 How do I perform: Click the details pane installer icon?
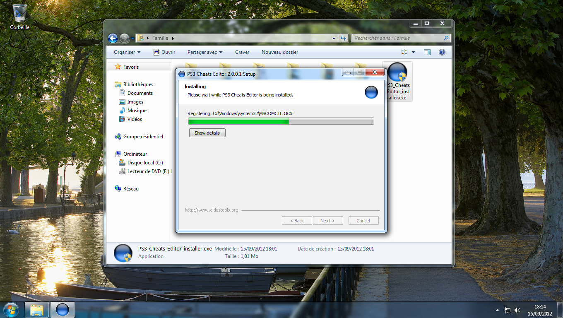click(x=123, y=253)
